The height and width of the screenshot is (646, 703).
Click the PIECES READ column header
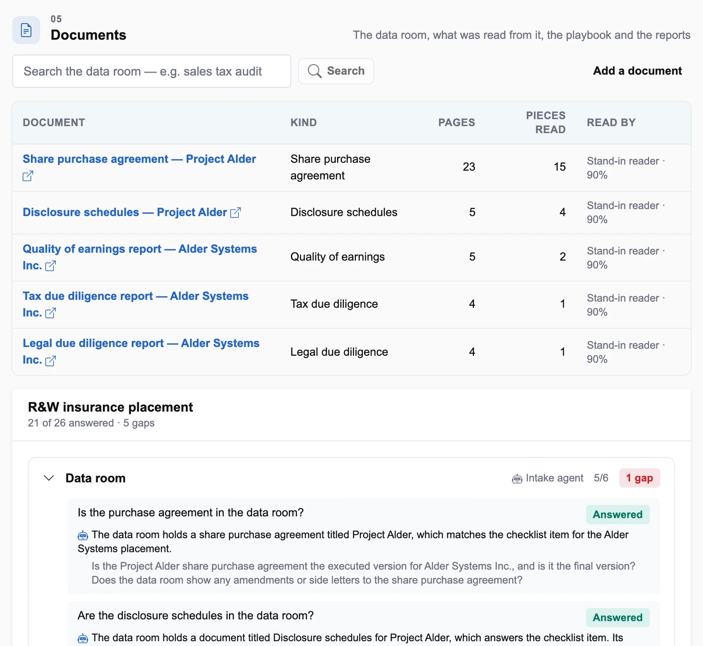546,122
